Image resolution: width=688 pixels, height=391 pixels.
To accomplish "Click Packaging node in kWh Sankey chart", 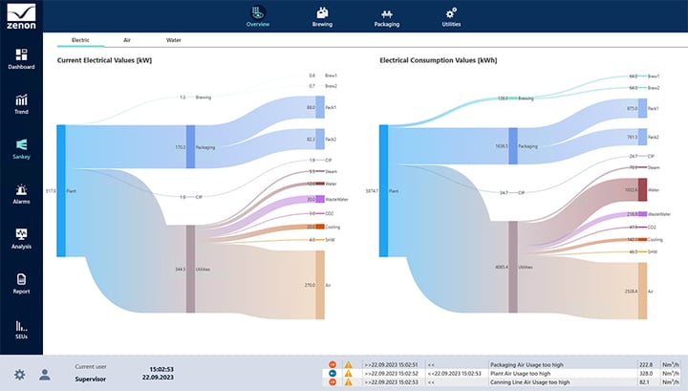I will [513, 146].
